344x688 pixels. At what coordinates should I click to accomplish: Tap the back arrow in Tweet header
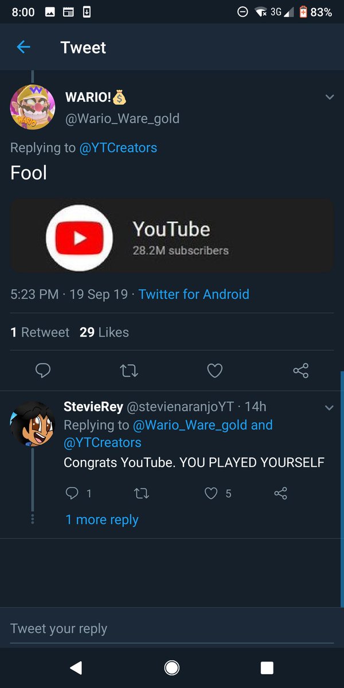click(x=24, y=47)
